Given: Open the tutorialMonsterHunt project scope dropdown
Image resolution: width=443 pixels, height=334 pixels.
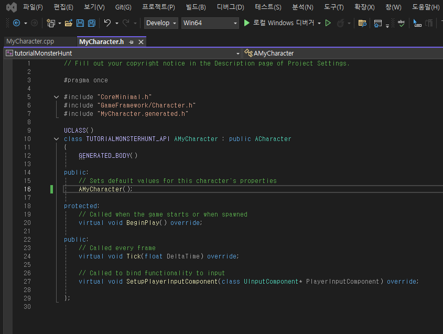Looking at the screenshot, I should click(x=123, y=53).
